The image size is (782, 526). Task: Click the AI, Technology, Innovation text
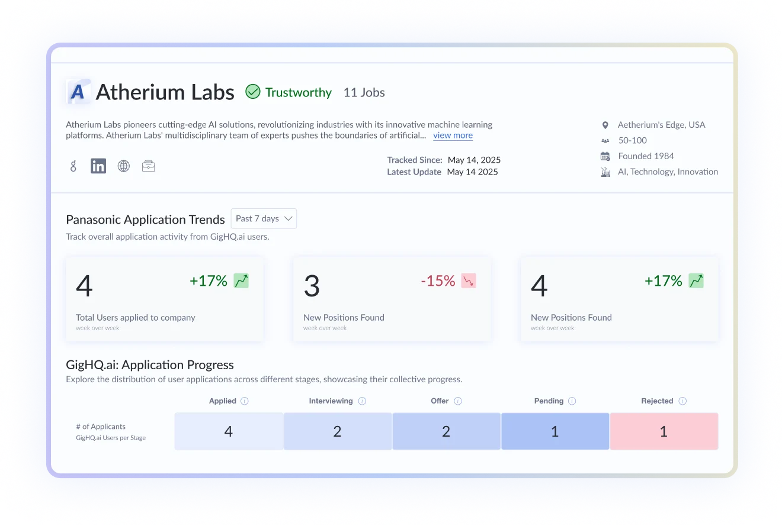668,172
